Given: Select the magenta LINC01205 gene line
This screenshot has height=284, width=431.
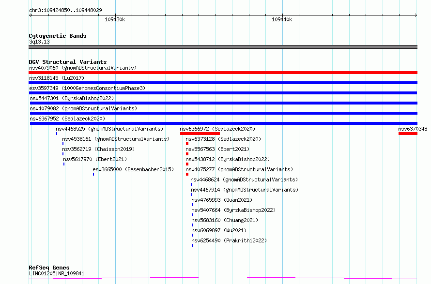Looking at the screenshot, I should click(x=223, y=278).
